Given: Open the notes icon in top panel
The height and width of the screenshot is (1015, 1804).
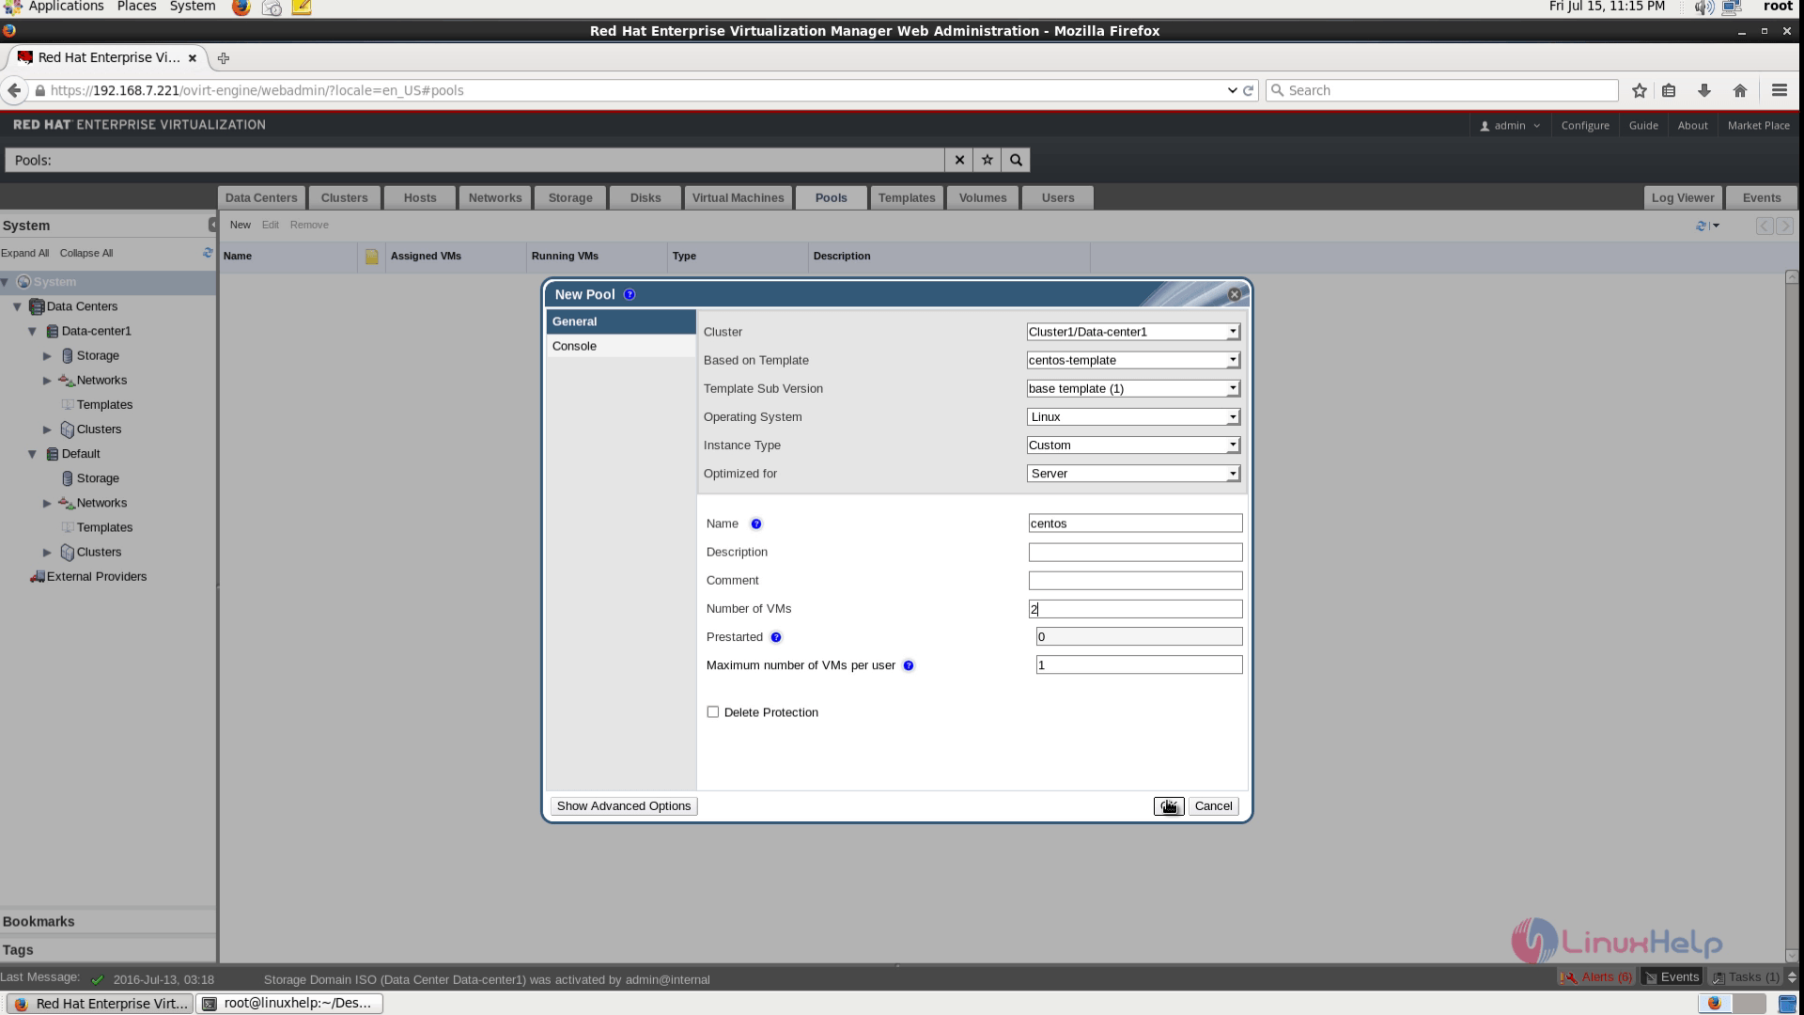Looking at the screenshot, I should [302, 8].
